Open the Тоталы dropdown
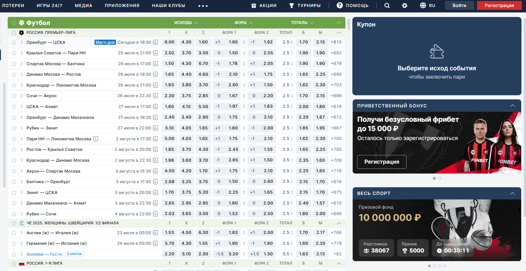The image size is (526, 271). (302, 23)
